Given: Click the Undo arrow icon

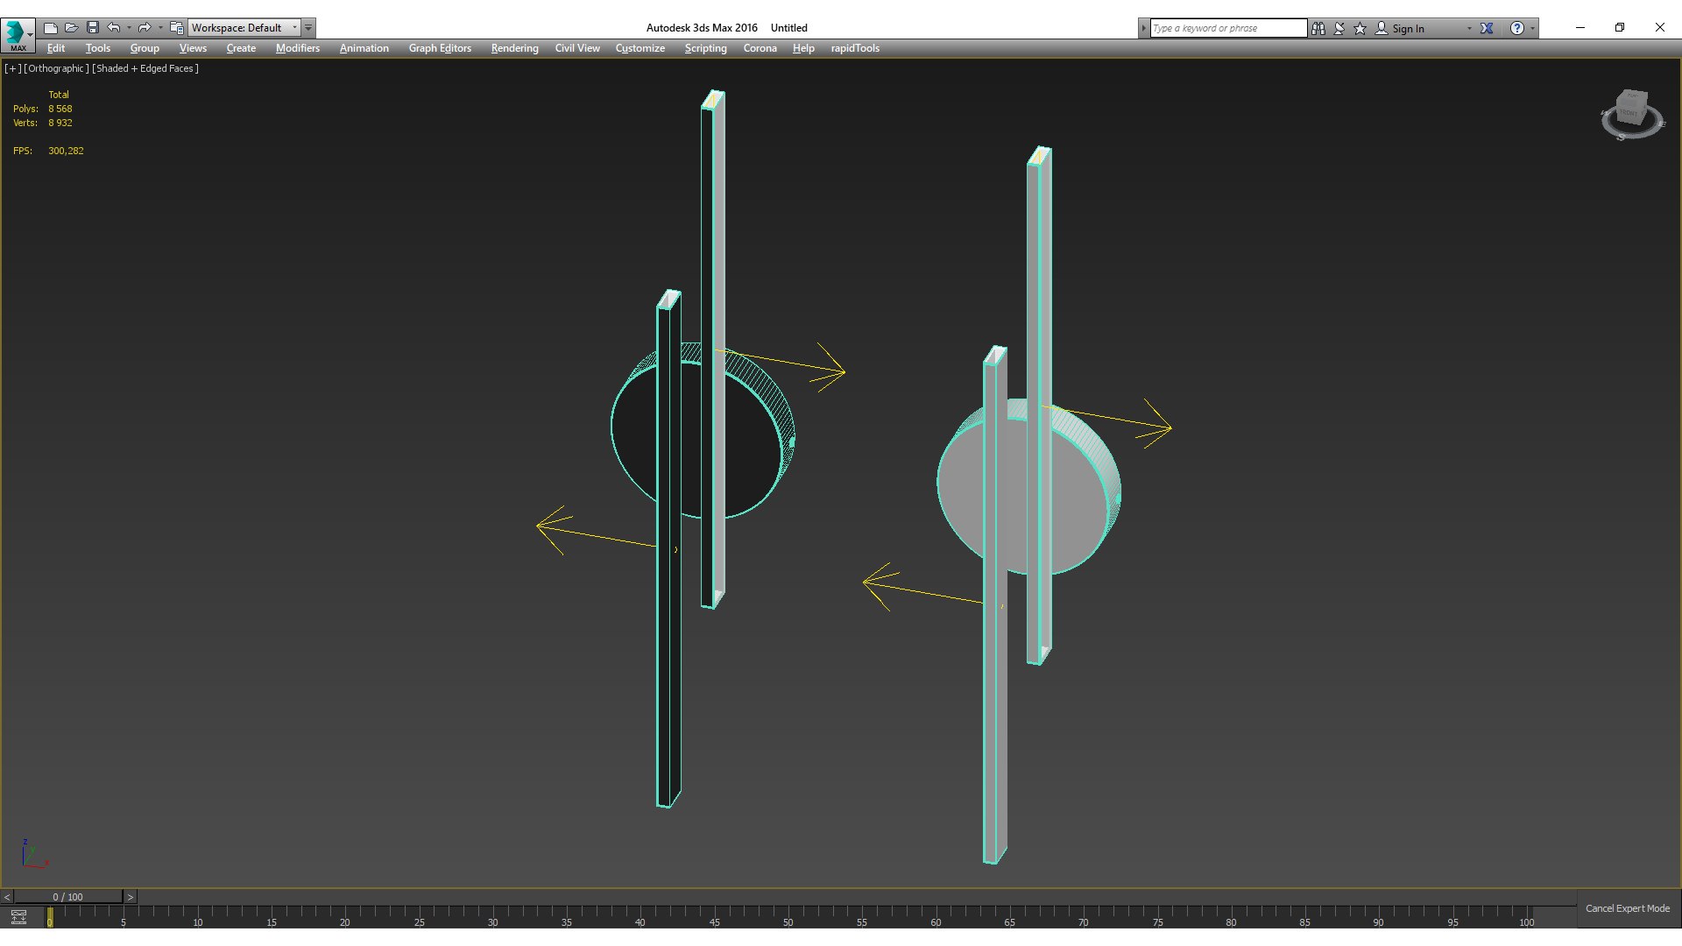Looking at the screenshot, I should (x=114, y=28).
